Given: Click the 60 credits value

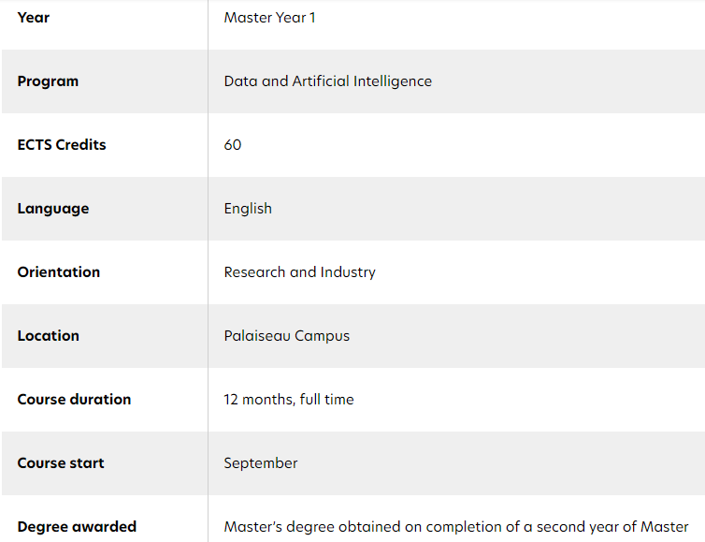Looking at the screenshot, I should [233, 145].
